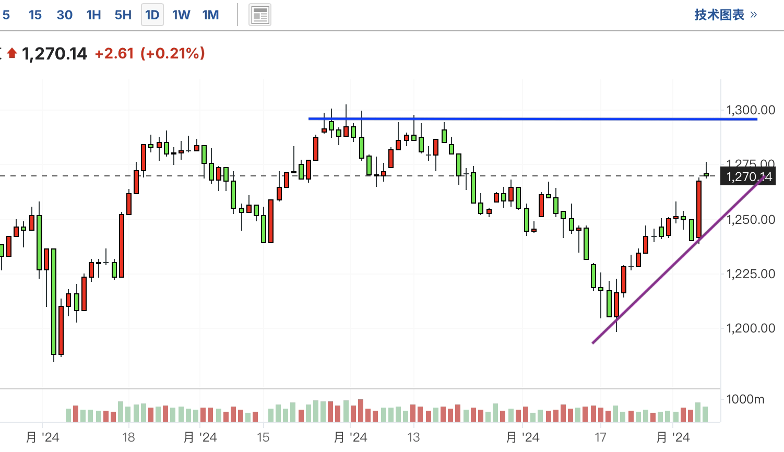This screenshot has height=452, width=784.
Task: Click the 18 date axis label
Action: coord(128,437)
